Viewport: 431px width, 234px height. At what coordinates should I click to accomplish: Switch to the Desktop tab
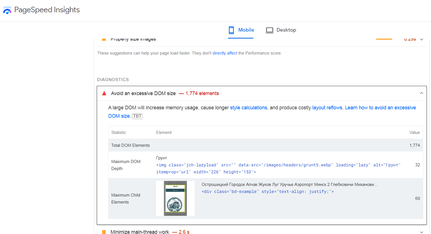[x=286, y=30]
